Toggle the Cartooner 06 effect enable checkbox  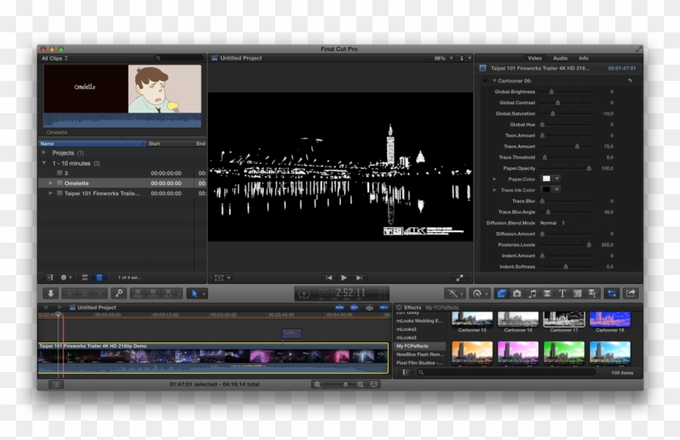[485, 81]
